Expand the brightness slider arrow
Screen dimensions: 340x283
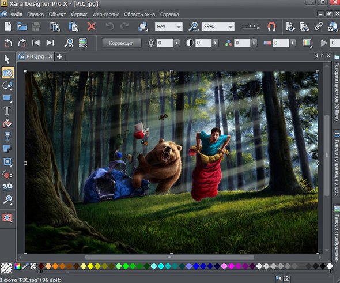click(x=176, y=43)
